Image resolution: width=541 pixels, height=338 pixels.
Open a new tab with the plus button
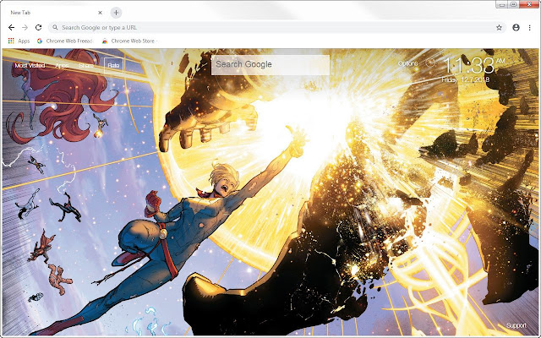coord(117,13)
